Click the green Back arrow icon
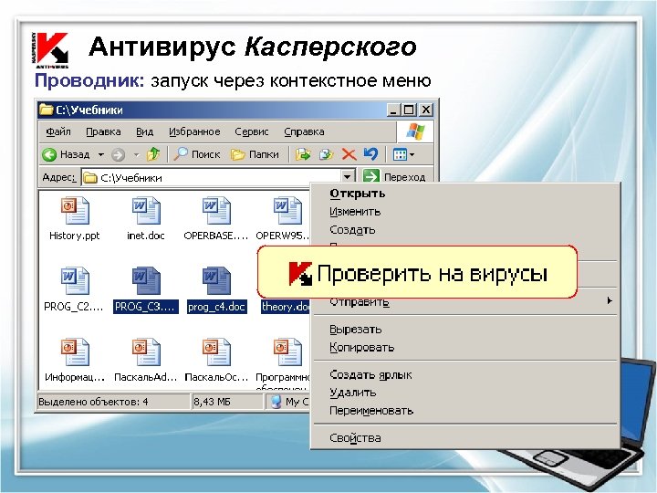 49,154
